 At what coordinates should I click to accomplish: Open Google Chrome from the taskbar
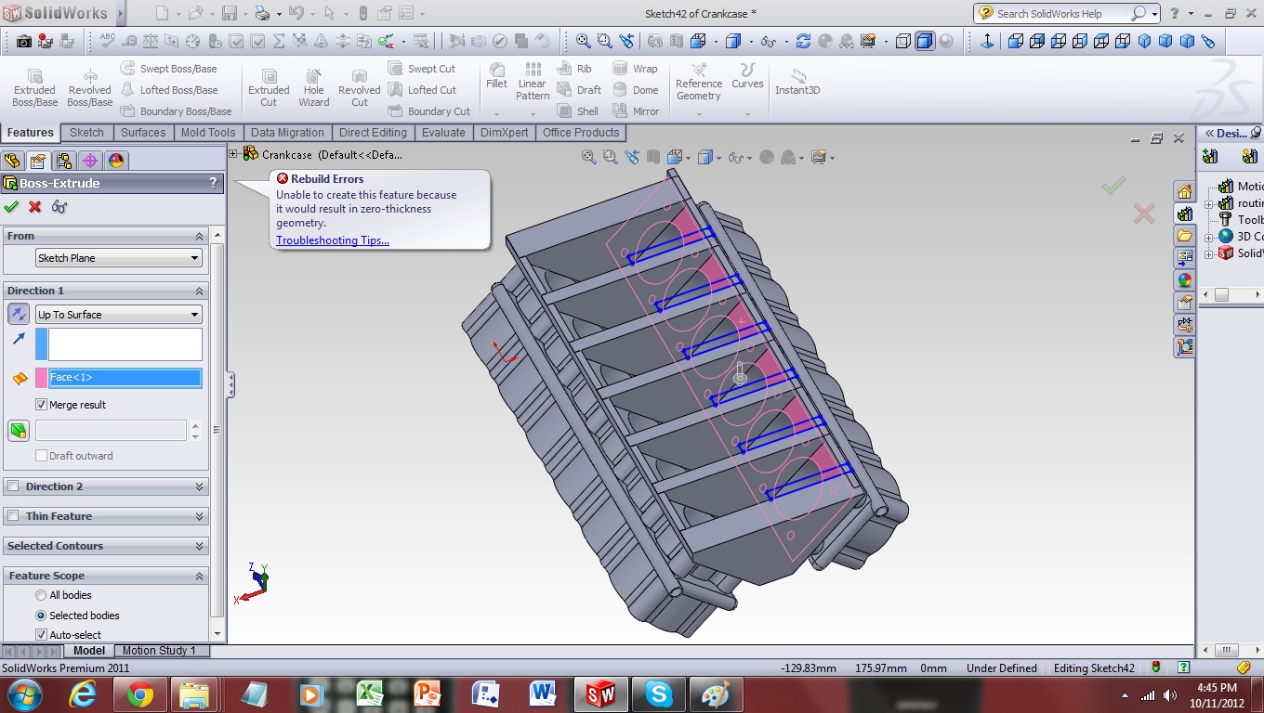[140, 694]
